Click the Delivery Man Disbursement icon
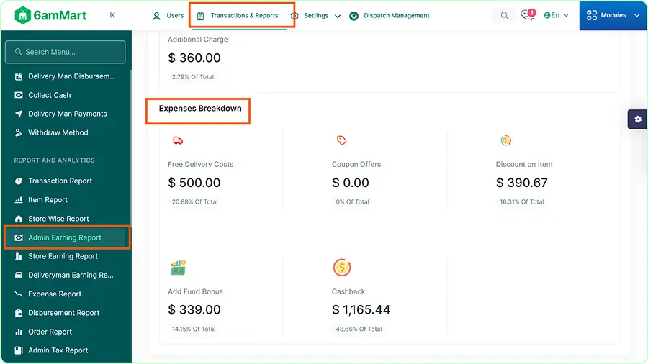 click(19, 76)
